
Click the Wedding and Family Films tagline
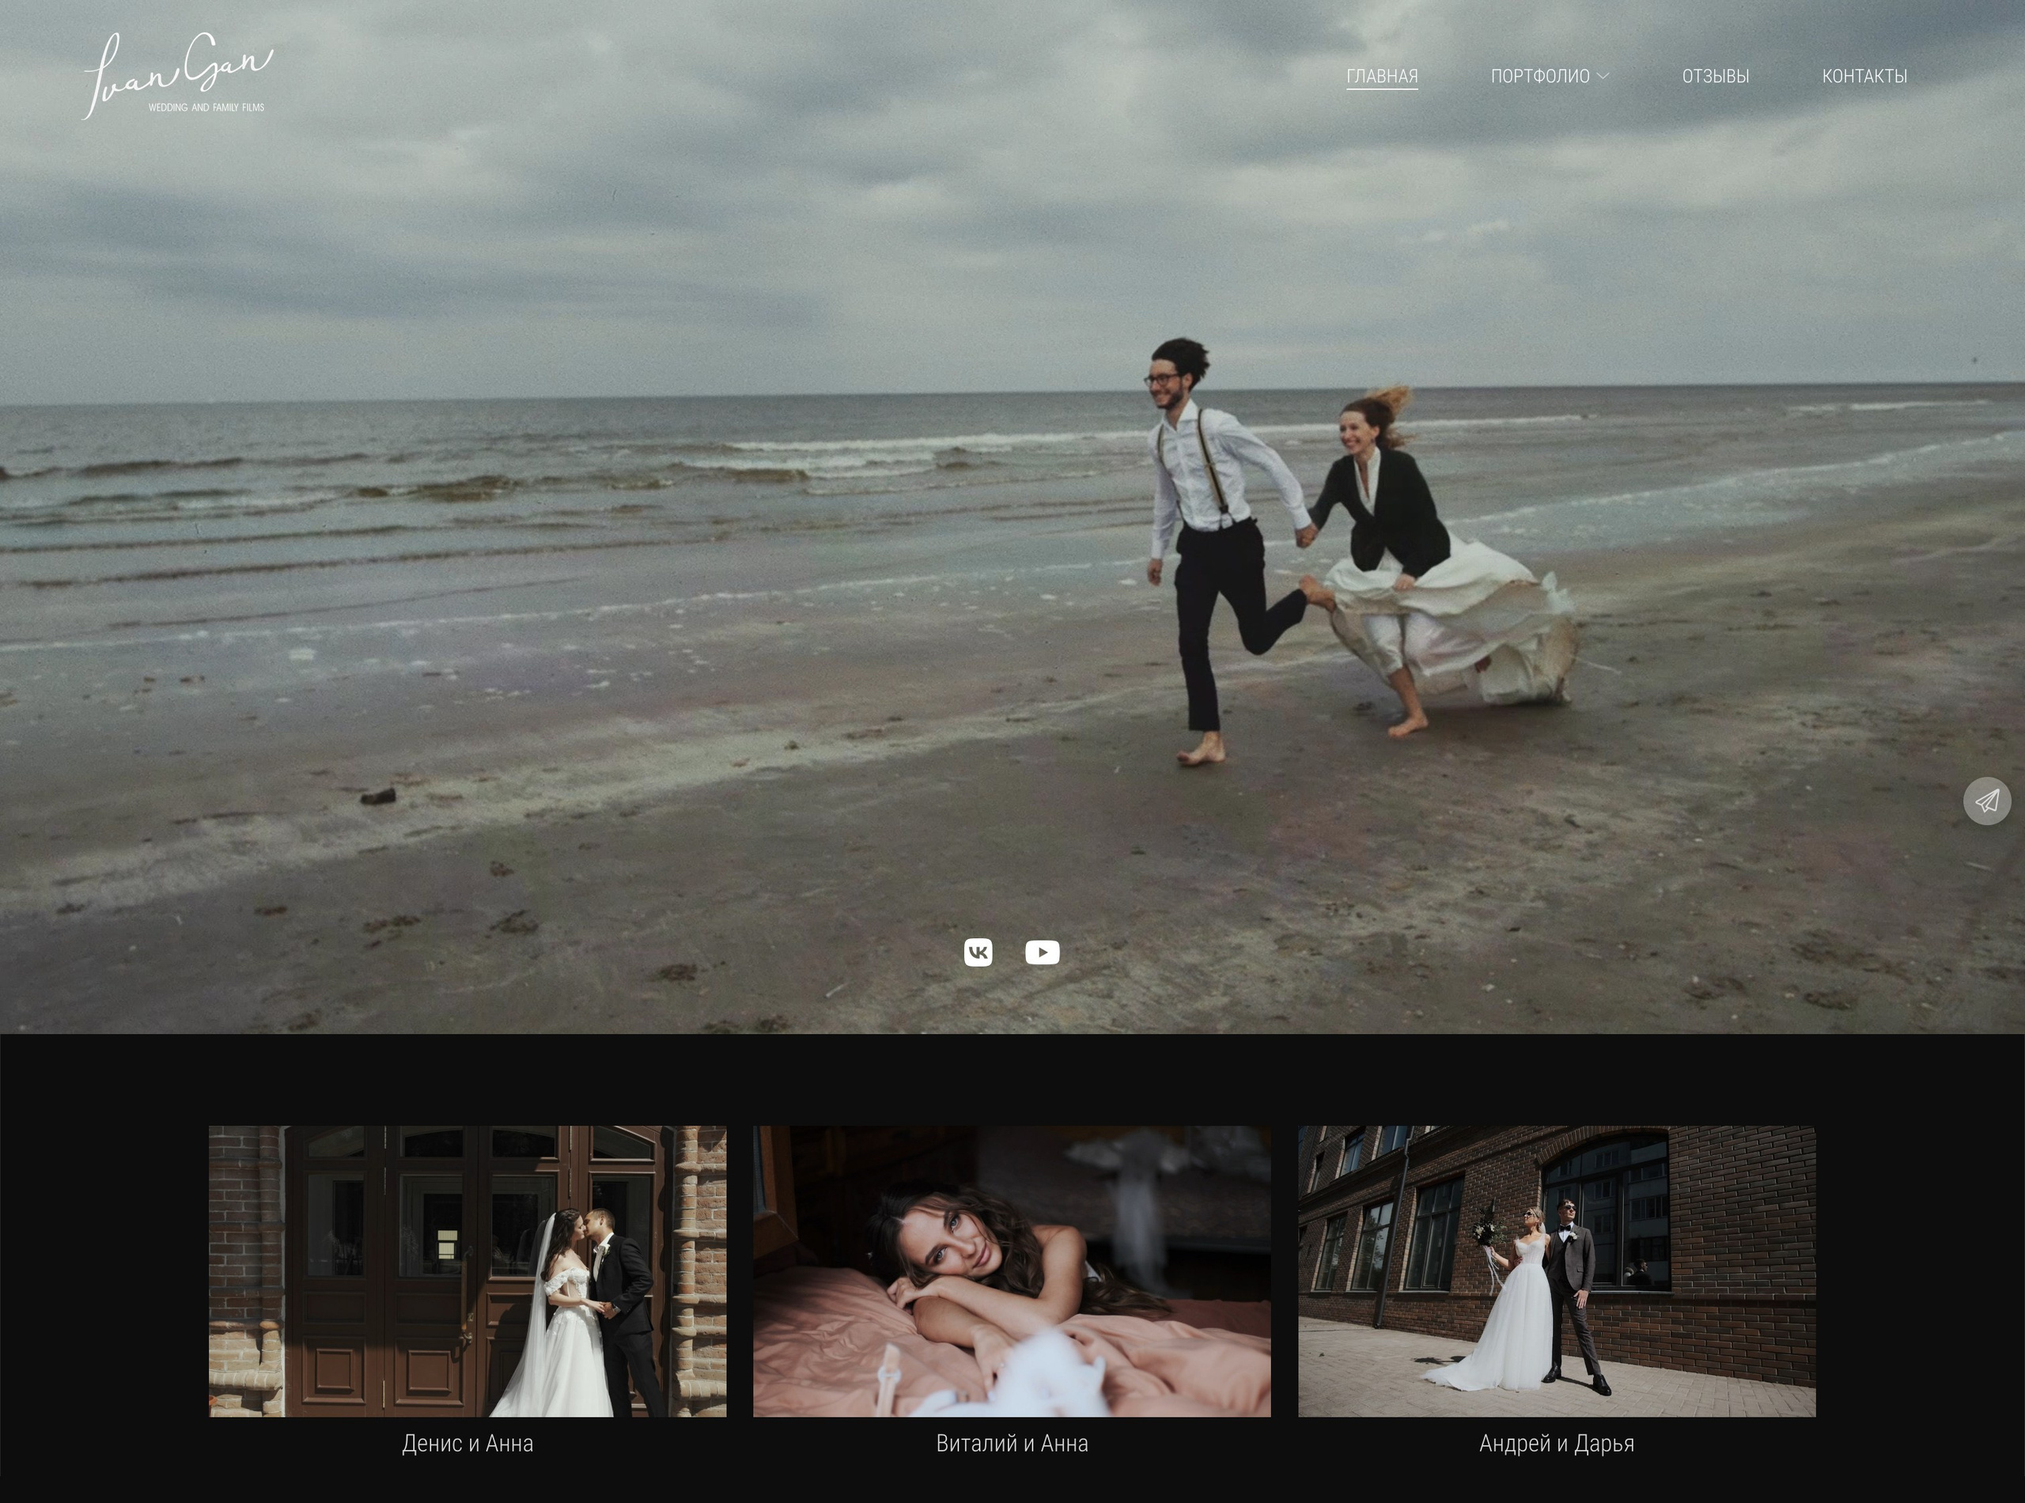click(206, 108)
